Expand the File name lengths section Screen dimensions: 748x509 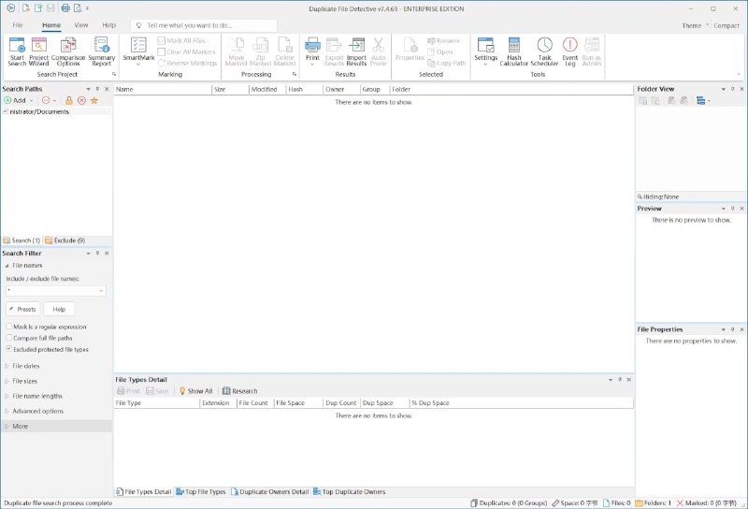click(7, 396)
